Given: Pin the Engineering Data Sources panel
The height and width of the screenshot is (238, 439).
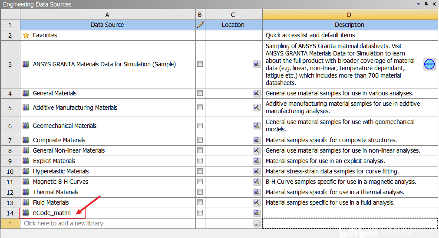Looking at the screenshot, I should pos(426,4).
